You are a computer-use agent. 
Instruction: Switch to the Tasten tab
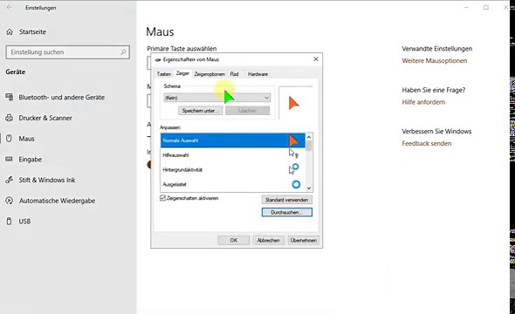pos(163,74)
